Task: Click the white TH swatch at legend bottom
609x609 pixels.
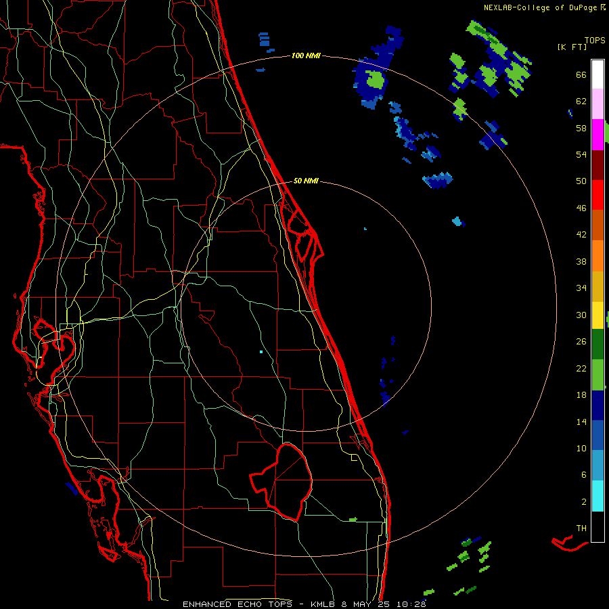Action: point(597,526)
